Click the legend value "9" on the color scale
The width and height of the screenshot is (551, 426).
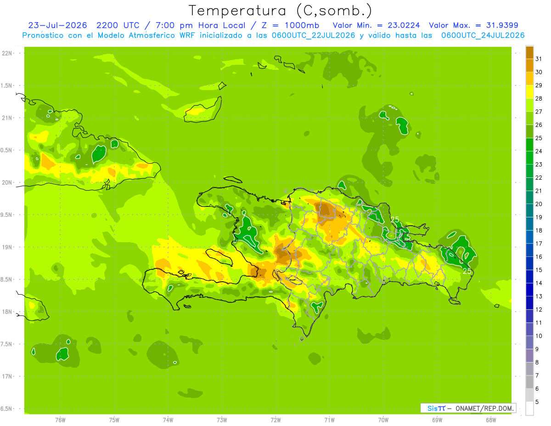click(537, 349)
